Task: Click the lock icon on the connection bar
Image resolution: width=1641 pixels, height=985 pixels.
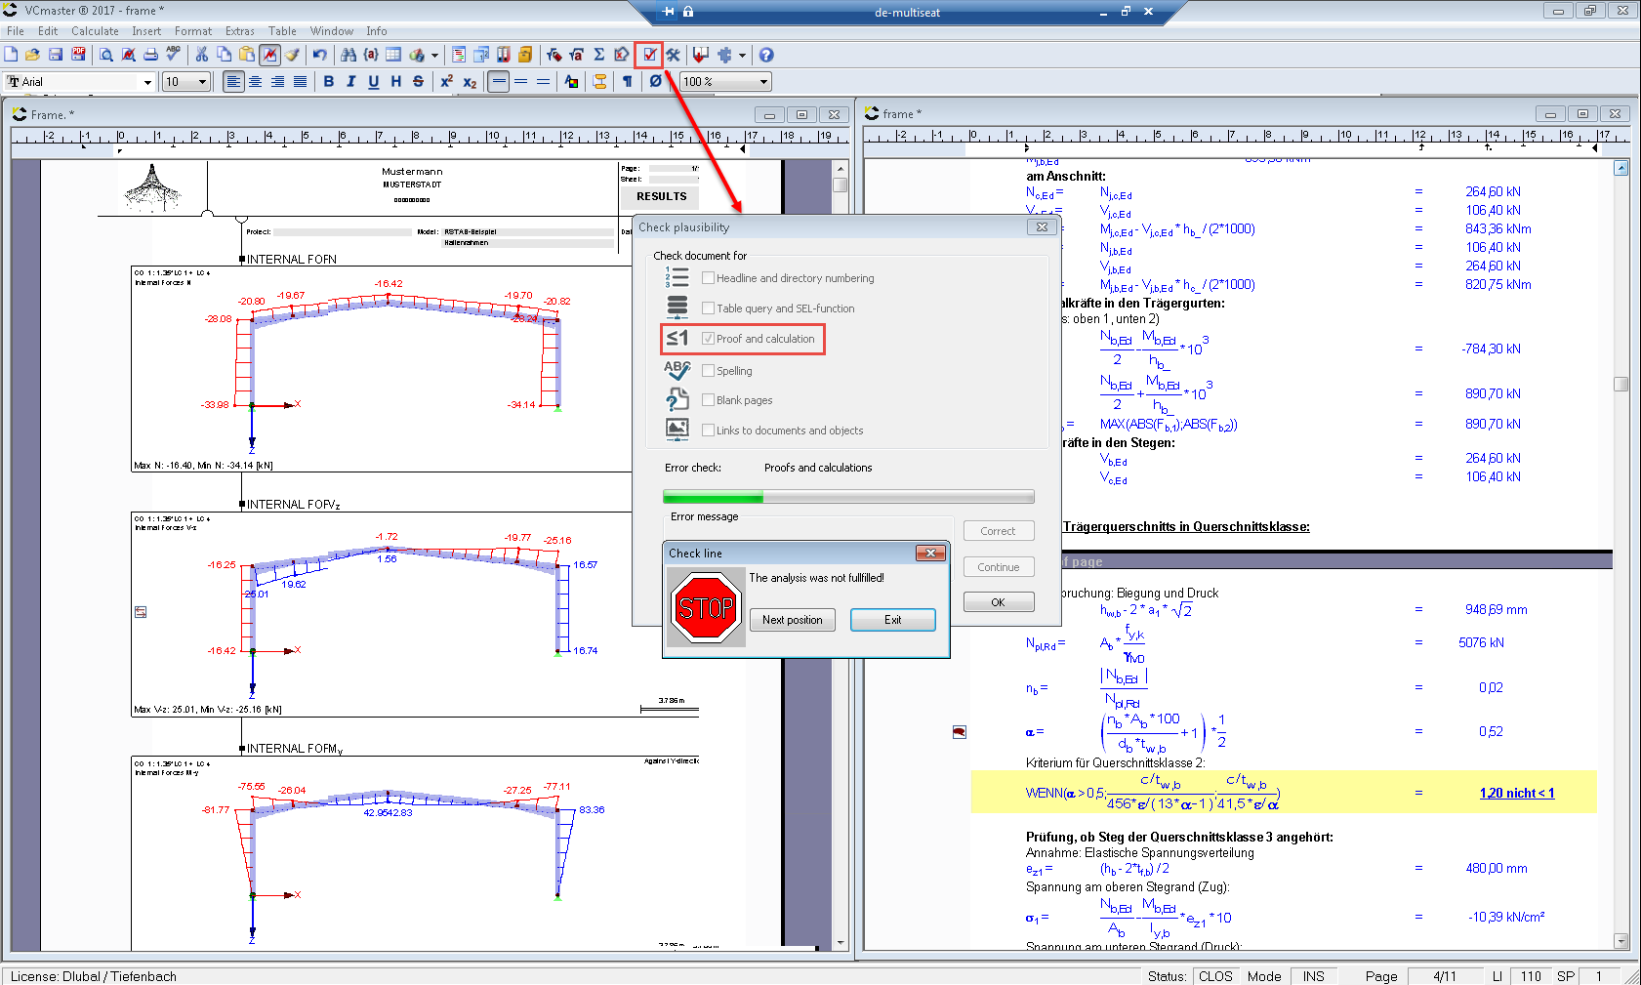Action: [x=688, y=12]
